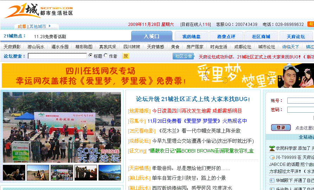The height and width of the screenshot is (190, 314).
Task: Open the 天府论坛 tab
Action: click(296, 37)
